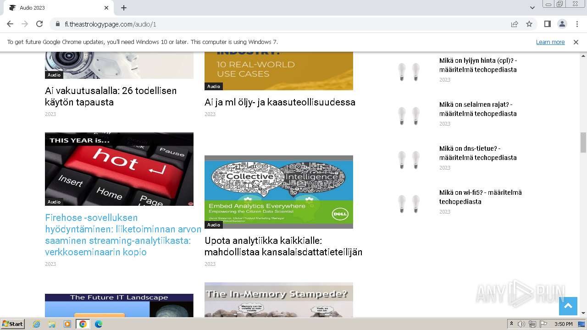Bookmark this page with the star
This screenshot has height=330, width=587.
point(529,24)
